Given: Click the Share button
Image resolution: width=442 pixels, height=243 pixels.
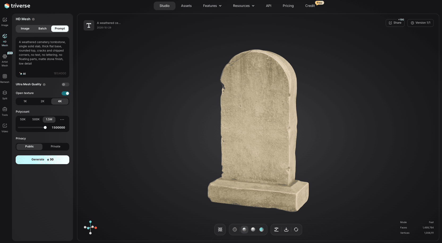Looking at the screenshot, I should [395, 23].
